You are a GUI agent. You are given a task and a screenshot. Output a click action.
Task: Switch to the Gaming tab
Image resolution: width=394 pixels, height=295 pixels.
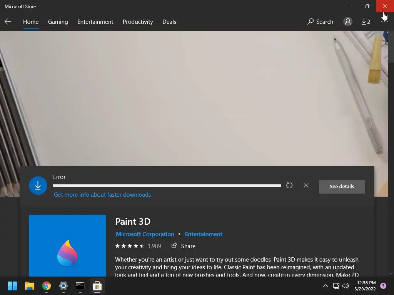58,22
